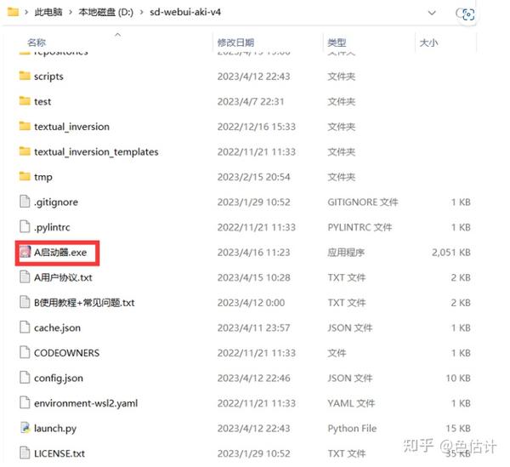Click the launch.py Python file icon

[25, 428]
